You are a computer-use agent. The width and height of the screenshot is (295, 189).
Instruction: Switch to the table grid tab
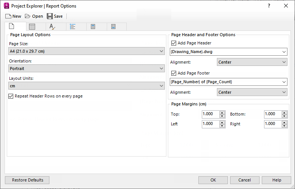click(32, 27)
